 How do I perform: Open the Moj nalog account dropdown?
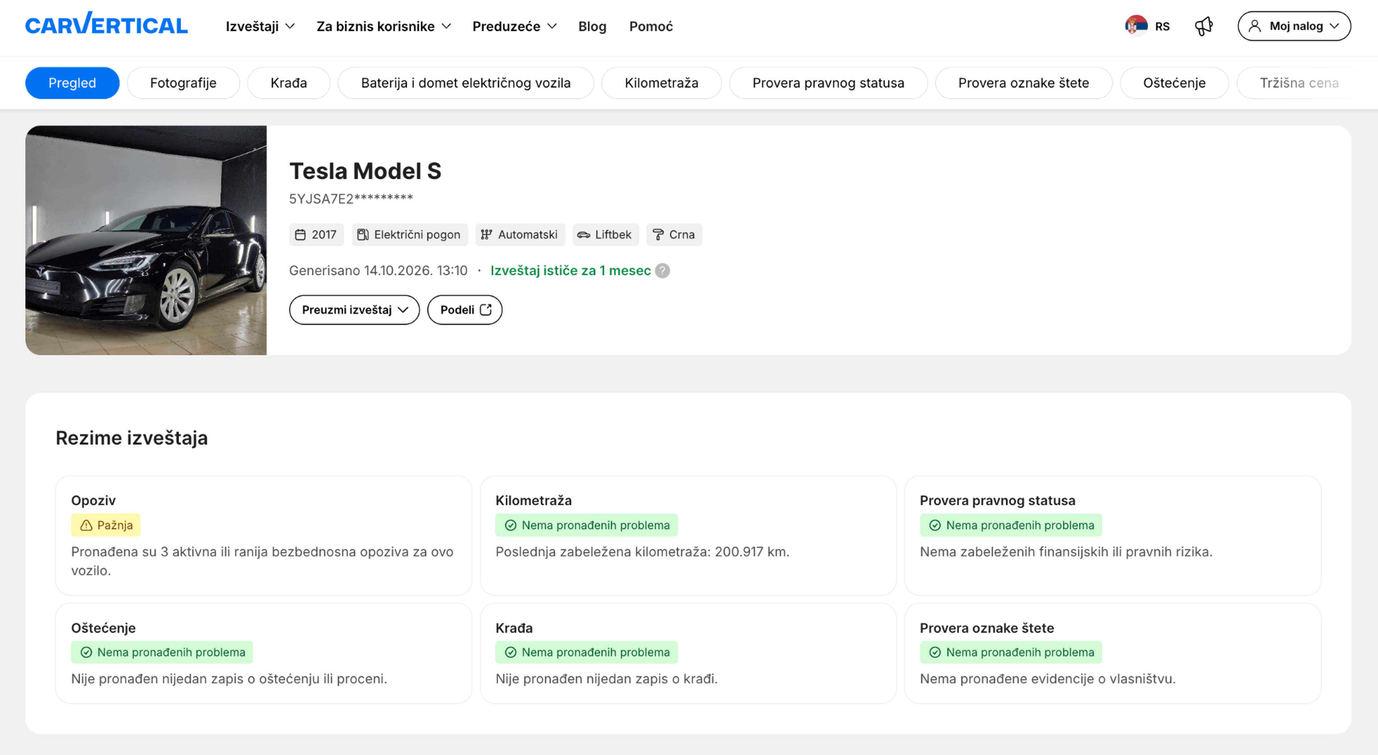1294,26
